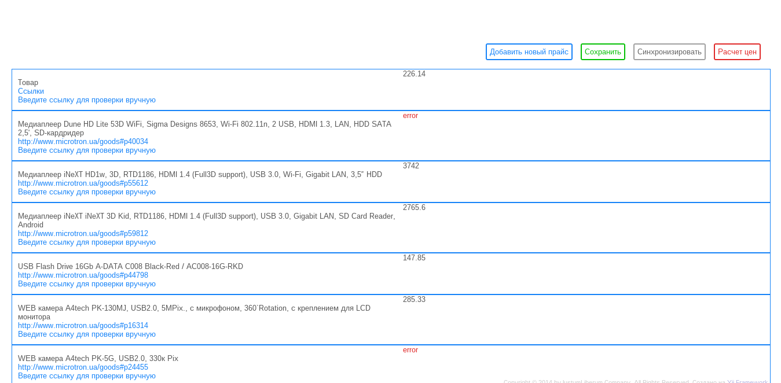
Task: Click price value 2765.6
Action: coord(414,208)
